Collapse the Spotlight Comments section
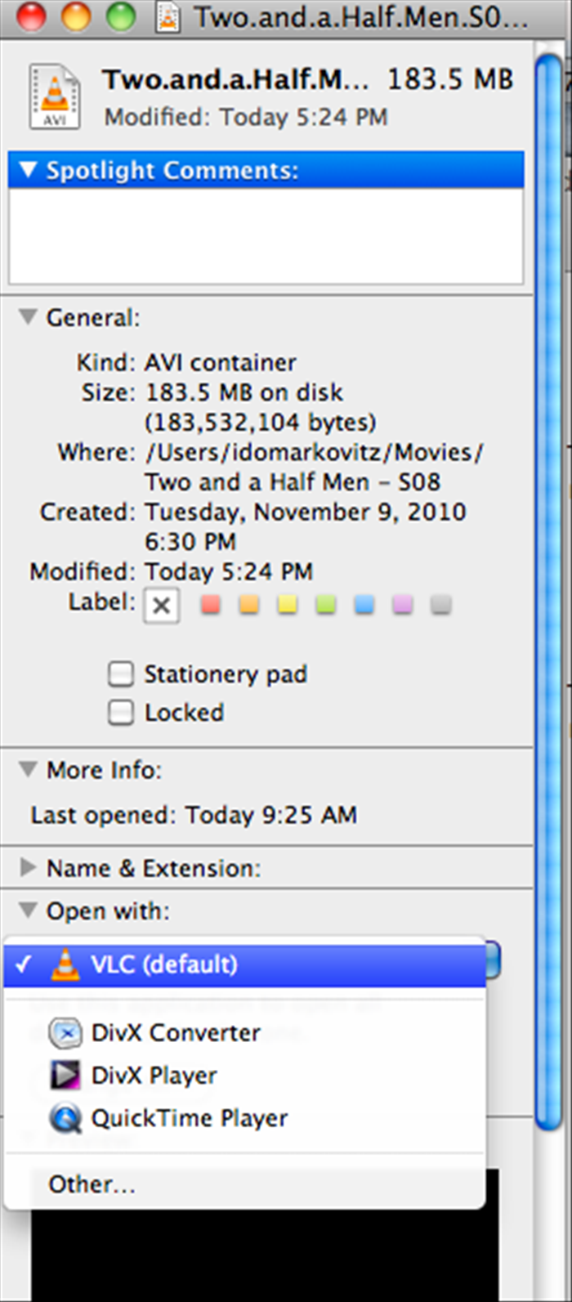Viewport: 572px width, 1302px height. click(29, 169)
